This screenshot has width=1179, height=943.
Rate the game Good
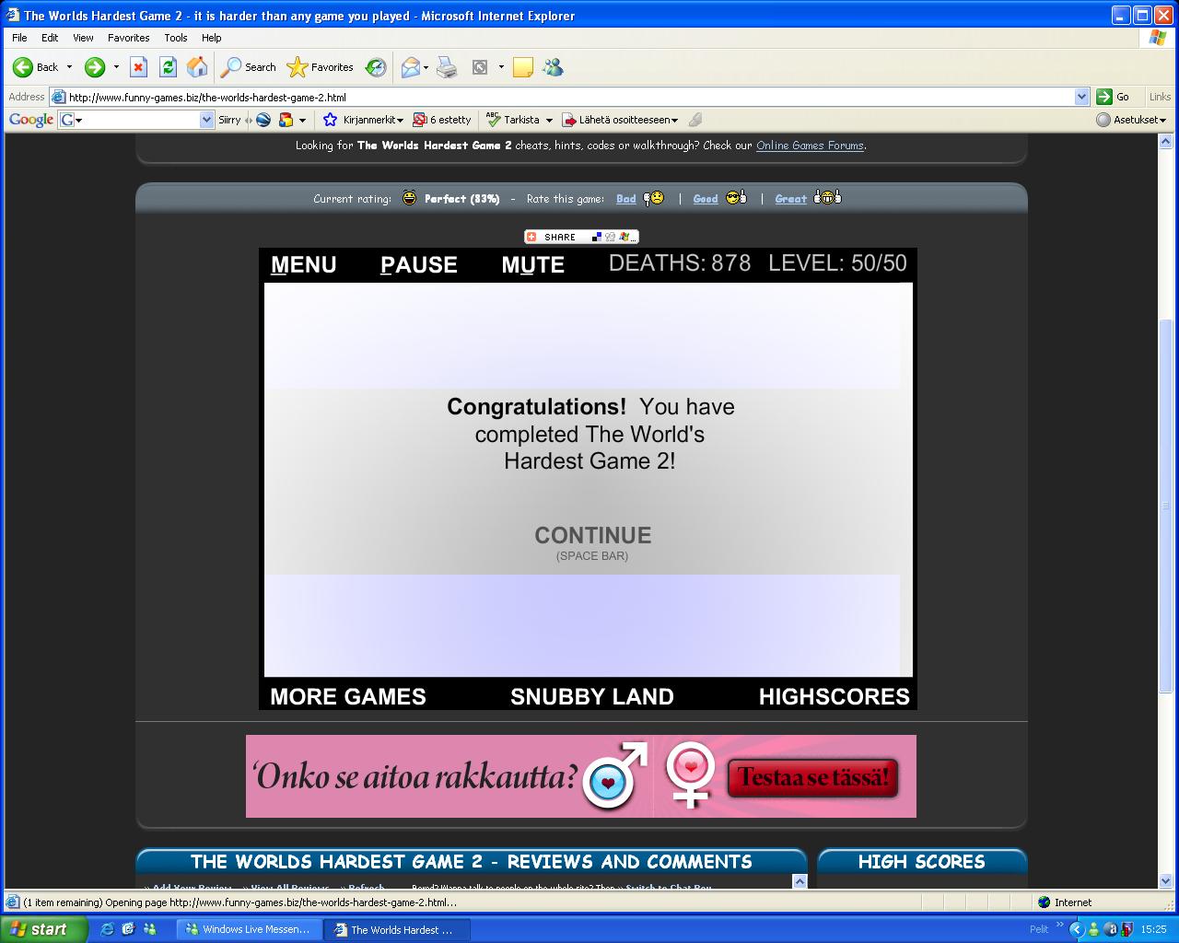click(x=706, y=199)
